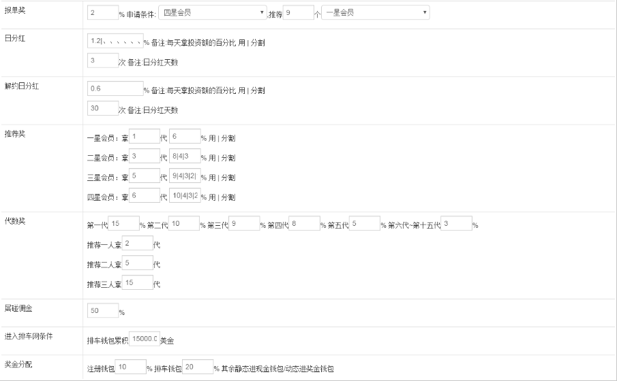This screenshot has height=381, width=617.
Task: Open the 一星会员 dropdown in 报单奖 row
Action: point(376,12)
